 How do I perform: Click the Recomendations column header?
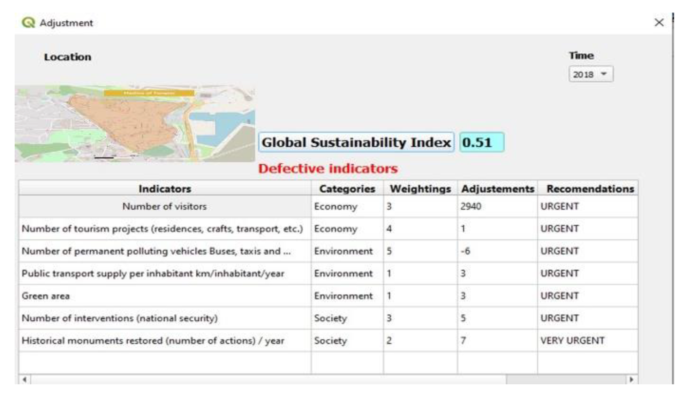pyautogui.click(x=590, y=189)
